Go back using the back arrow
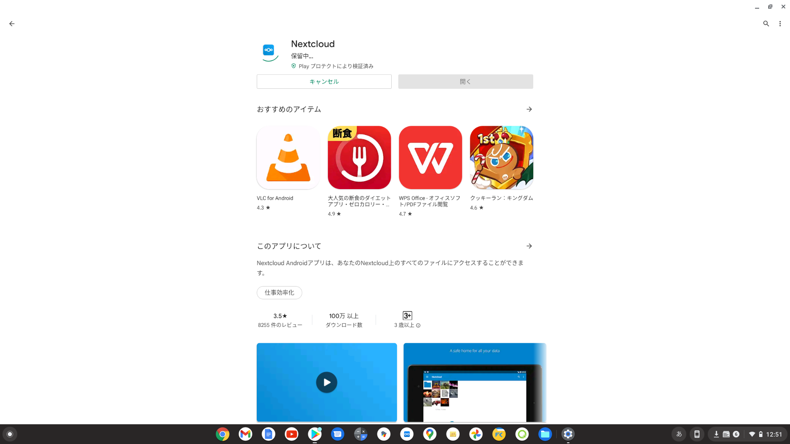This screenshot has height=444, width=790. coord(12,24)
